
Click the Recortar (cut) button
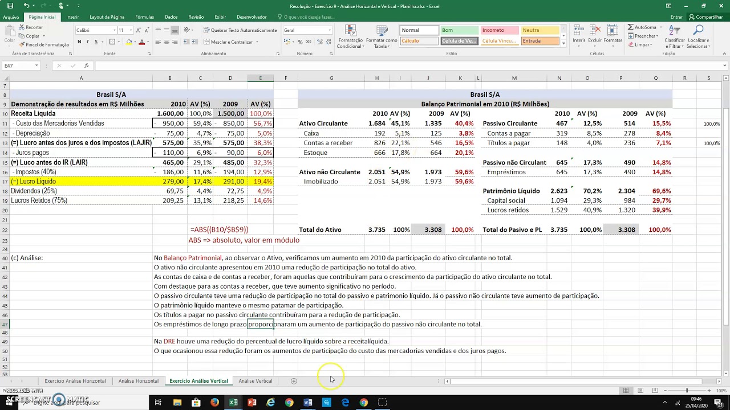coord(31,27)
